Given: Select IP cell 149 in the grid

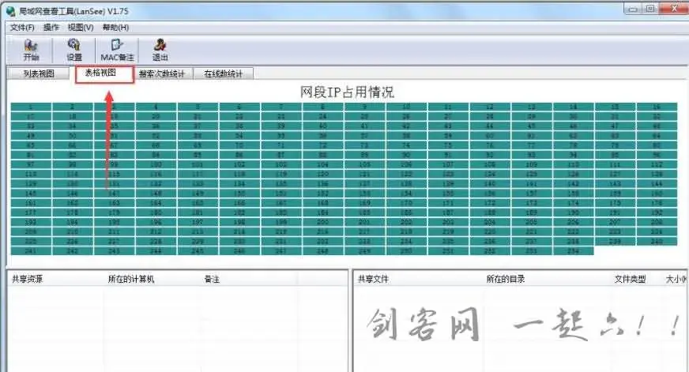Looking at the screenshot, I should [x=198, y=194].
